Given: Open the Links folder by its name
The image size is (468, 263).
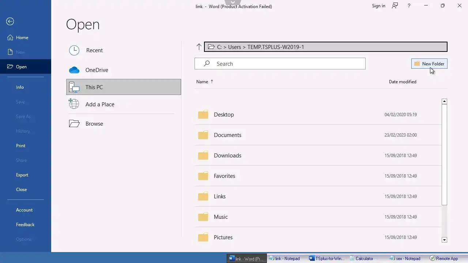Looking at the screenshot, I should (x=220, y=197).
